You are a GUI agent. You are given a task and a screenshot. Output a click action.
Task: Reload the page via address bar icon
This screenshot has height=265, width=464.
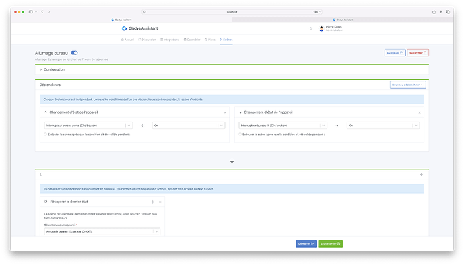pos(320,12)
